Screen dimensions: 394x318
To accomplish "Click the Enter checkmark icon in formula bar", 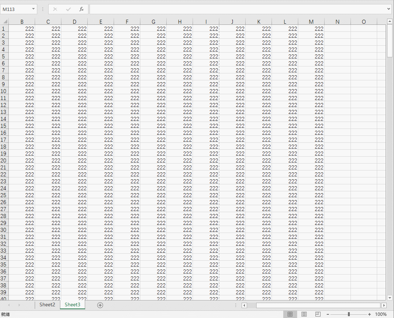I will pos(68,9).
